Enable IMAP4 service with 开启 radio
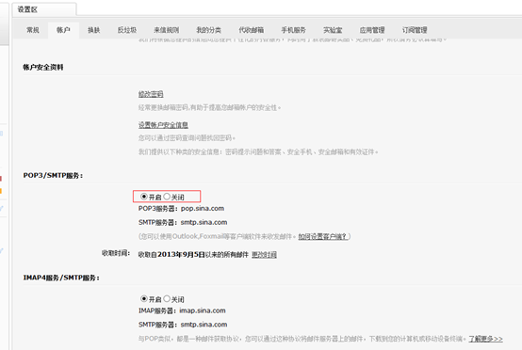The width and height of the screenshot is (522, 350). click(144, 298)
